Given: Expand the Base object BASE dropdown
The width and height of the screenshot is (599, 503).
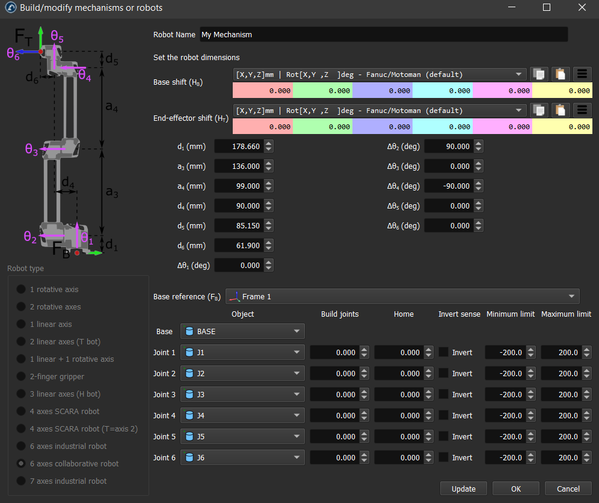Looking at the screenshot, I should pyautogui.click(x=242, y=332).
